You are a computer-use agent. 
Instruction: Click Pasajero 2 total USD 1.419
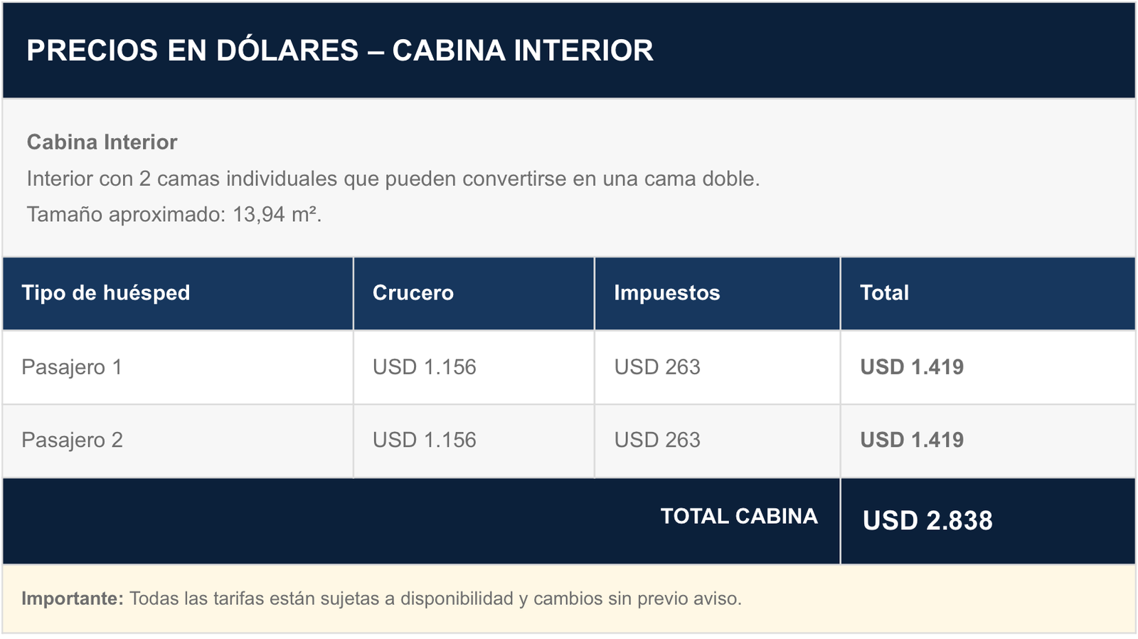point(912,440)
